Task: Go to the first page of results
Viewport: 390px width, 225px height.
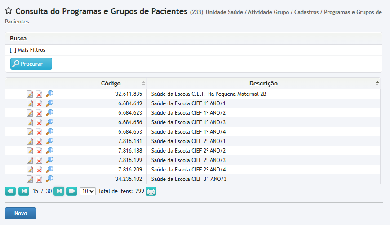Action: [10, 191]
